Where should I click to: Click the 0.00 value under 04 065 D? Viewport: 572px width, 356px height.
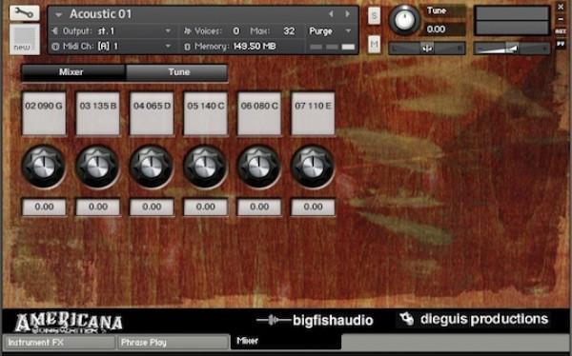tap(152, 207)
